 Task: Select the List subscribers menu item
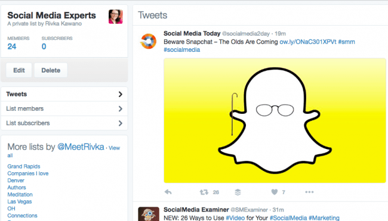[x=64, y=123]
